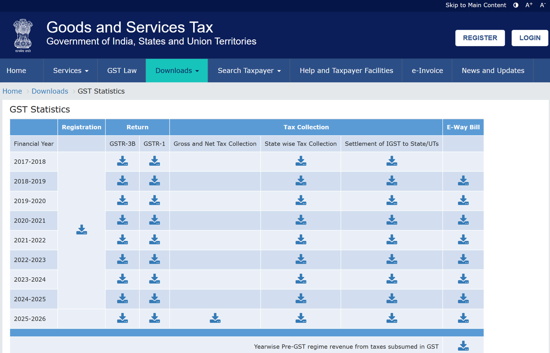Viewport: 550px width, 353px height.
Task: Download Settlement of IGST to State/UTs for 2024-2025
Action: click(x=392, y=299)
